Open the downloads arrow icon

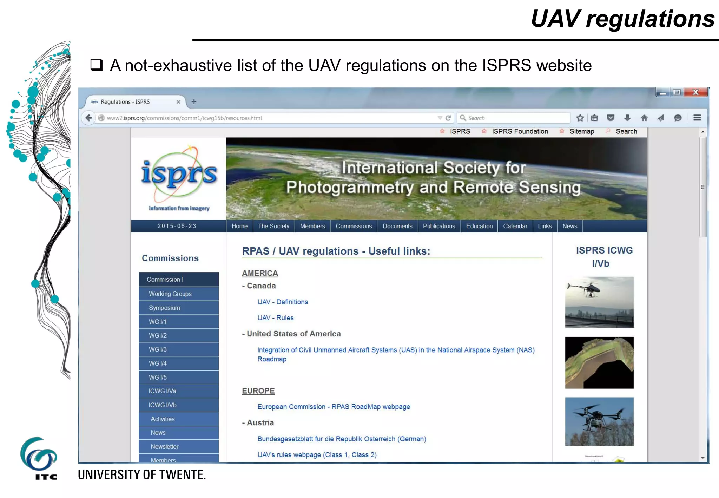click(627, 118)
